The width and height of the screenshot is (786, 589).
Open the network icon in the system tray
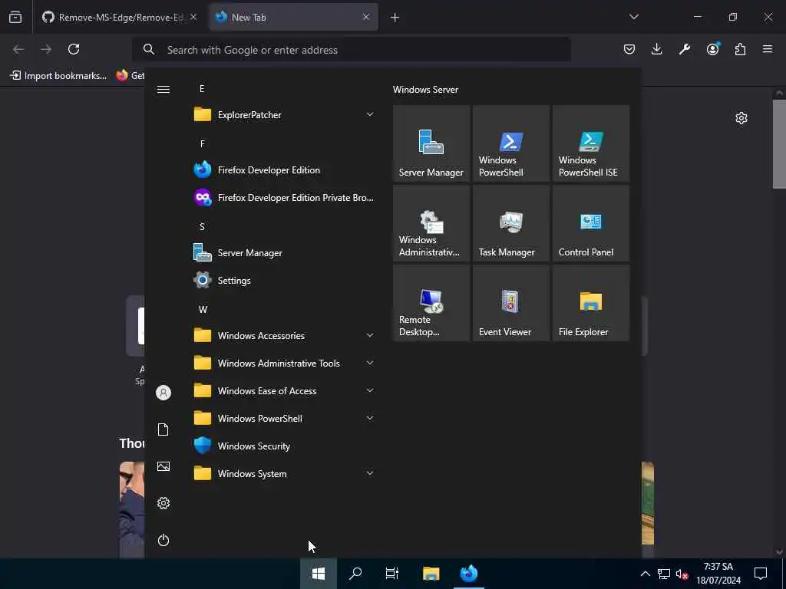pyautogui.click(x=664, y=574)
